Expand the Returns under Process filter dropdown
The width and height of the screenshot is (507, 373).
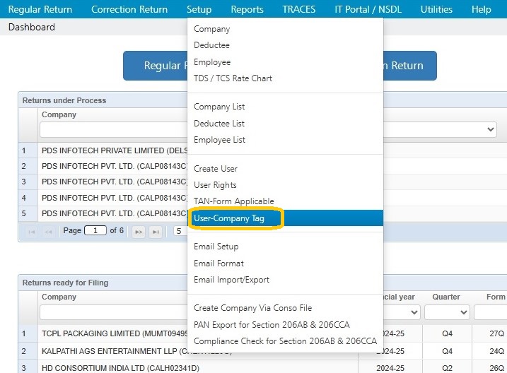coord(490,129)
